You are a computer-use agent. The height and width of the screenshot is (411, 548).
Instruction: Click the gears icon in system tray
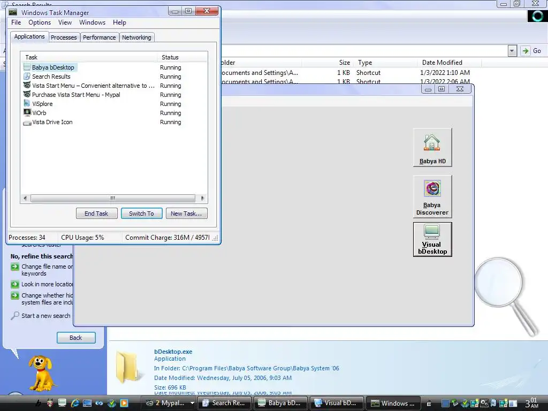(x=484, y=403)
